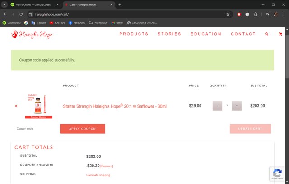Open a new browser tab

[x=120, y=4]
